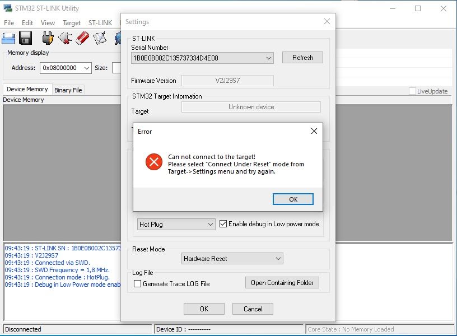The height and width of the screenshot is (336, 457).
Task: Click the ST-LINK SN log line
Action: click(x=63, y=248)
